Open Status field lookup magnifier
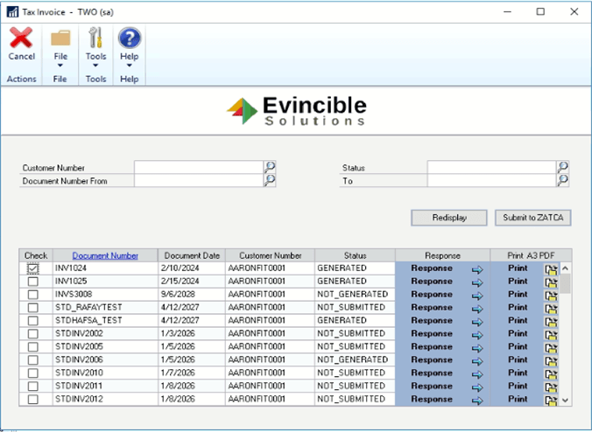Image resolution: width=592 pixels, height=432 pixels. click(562, 167)
